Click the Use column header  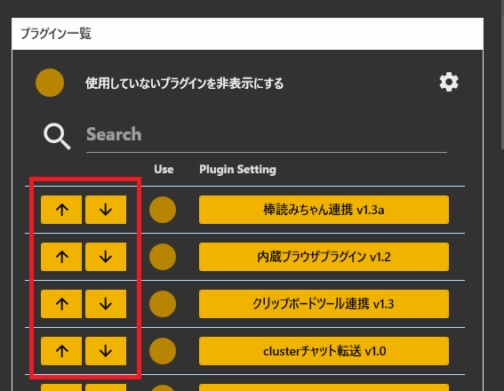point(164,170)
